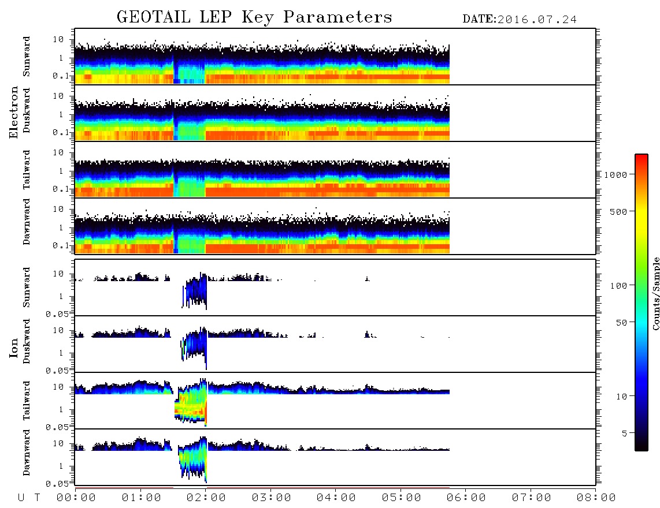Image resolution: width=660 pixels, height=508 pixels.
Task: Click the 01:00 time axis tick label
Action: click(141, 498)
